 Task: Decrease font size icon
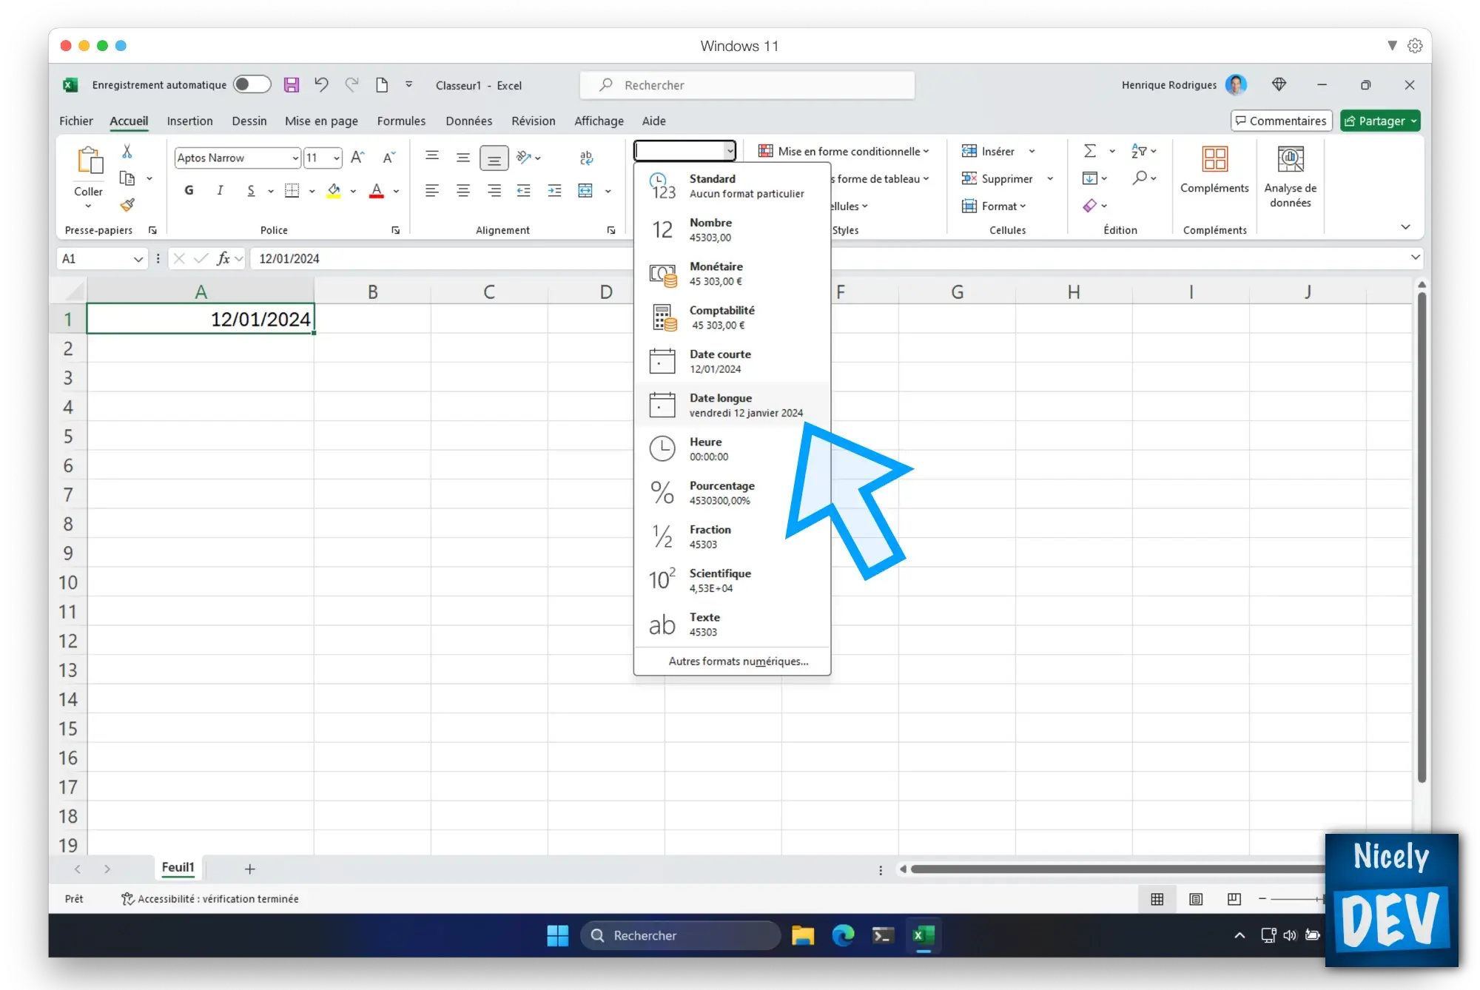tap(388, 158)
